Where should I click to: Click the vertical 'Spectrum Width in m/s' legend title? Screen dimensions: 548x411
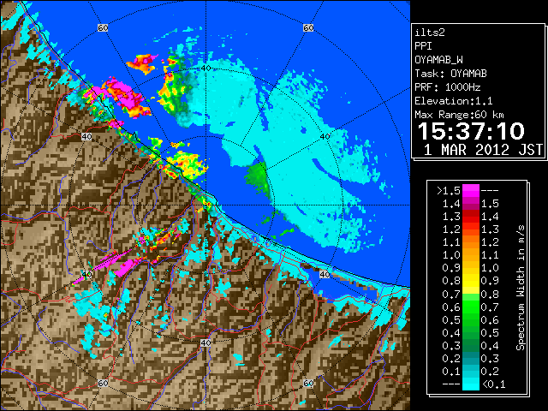click(x=521, y=288)
